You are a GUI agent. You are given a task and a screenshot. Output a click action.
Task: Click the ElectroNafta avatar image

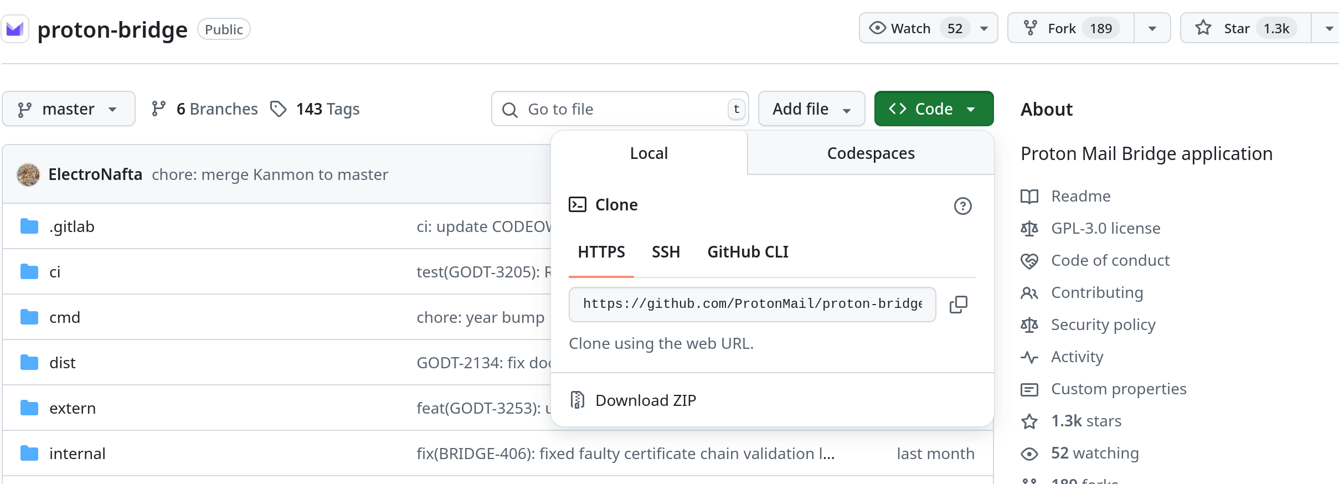pos(28,175)
